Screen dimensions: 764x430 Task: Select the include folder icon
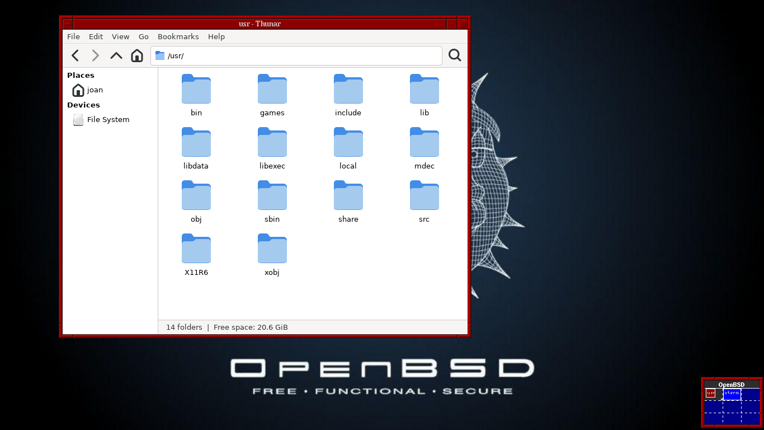[348, 89]
